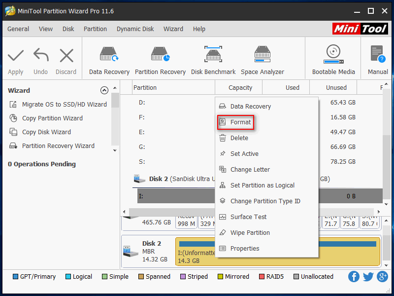Screen dimensions: 394x296
Task: Open the Space Analyzer tool
Action: tap(263, 55)
